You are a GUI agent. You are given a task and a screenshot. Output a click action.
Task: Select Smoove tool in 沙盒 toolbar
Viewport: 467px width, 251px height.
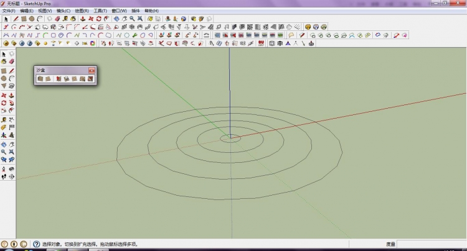(59, 79)
